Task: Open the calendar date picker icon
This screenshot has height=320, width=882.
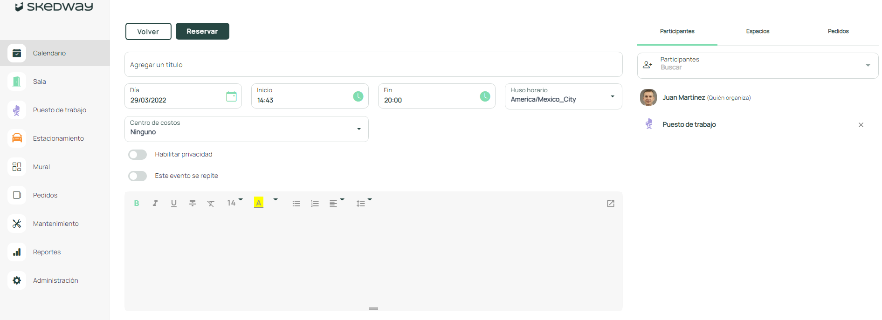Action: coord(231,96)
